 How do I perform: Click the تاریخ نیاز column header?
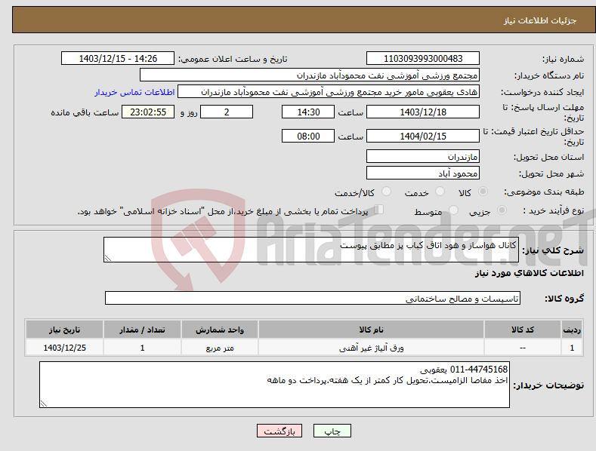[x=65, y=330]
